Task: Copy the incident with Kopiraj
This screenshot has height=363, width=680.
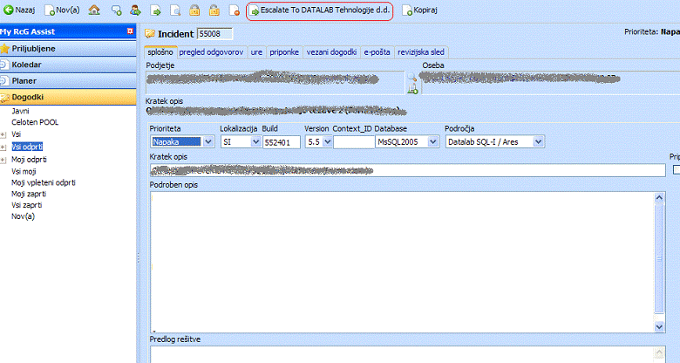Action: (x=419, y=10)
